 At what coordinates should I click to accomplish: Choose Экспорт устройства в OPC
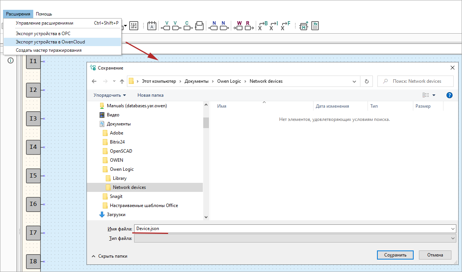pyautogui.click(x=43, y=34)
